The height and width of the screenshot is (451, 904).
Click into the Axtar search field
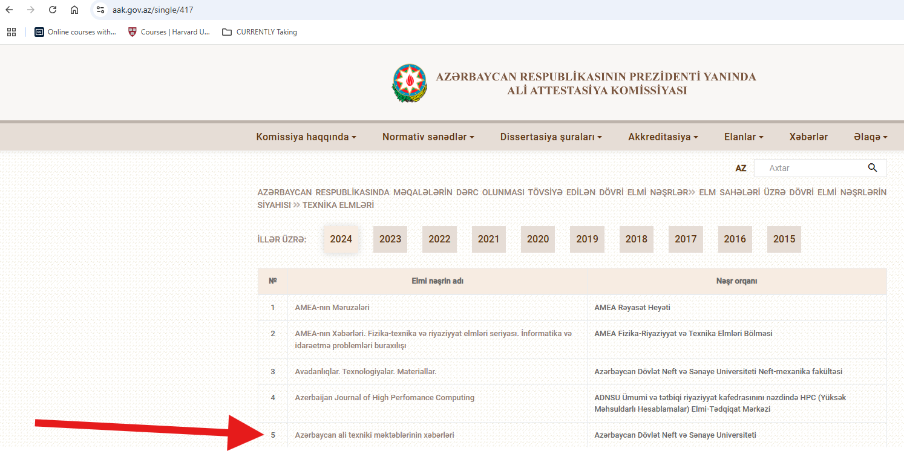(811, 168)
